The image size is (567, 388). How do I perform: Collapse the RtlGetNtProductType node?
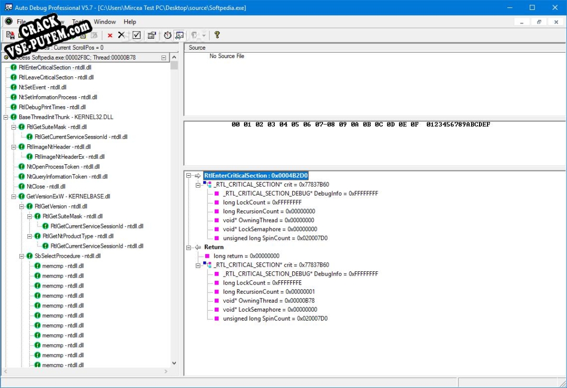[30, 236]
